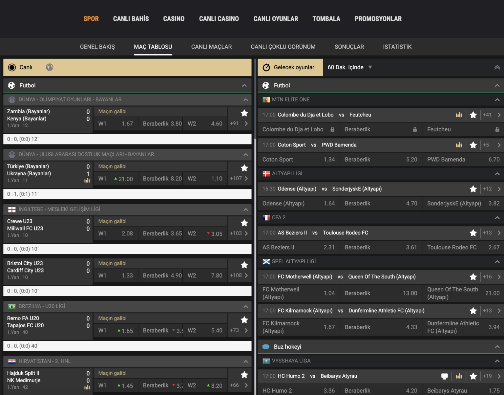Favorite the Hajduk Split II match star

[244, 375]
